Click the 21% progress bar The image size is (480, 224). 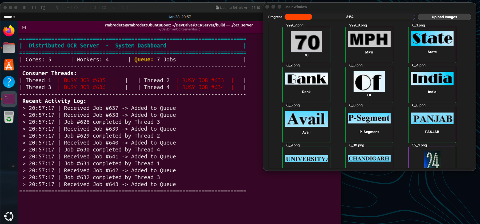[x=350, y=17]
